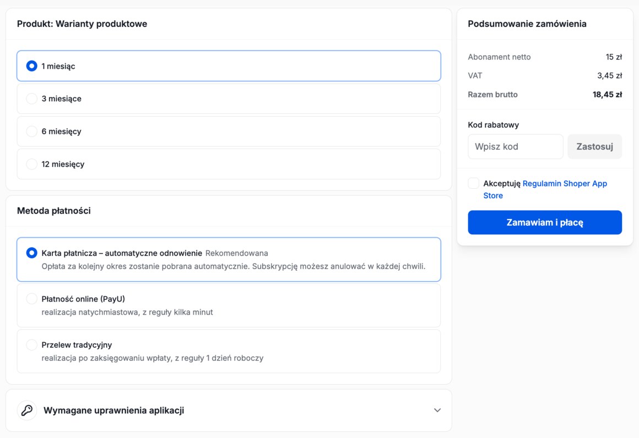Click the Kod rabatowy label
The height and width of the screenshot is (438, 639).
pos(493,125)
